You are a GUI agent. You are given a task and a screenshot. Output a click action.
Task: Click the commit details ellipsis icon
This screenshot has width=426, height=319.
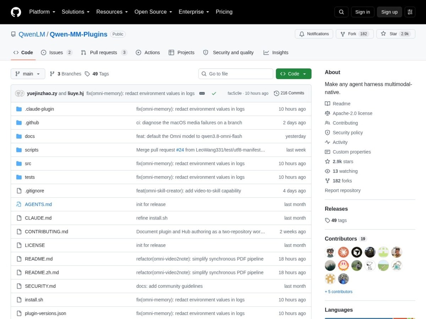202,94
